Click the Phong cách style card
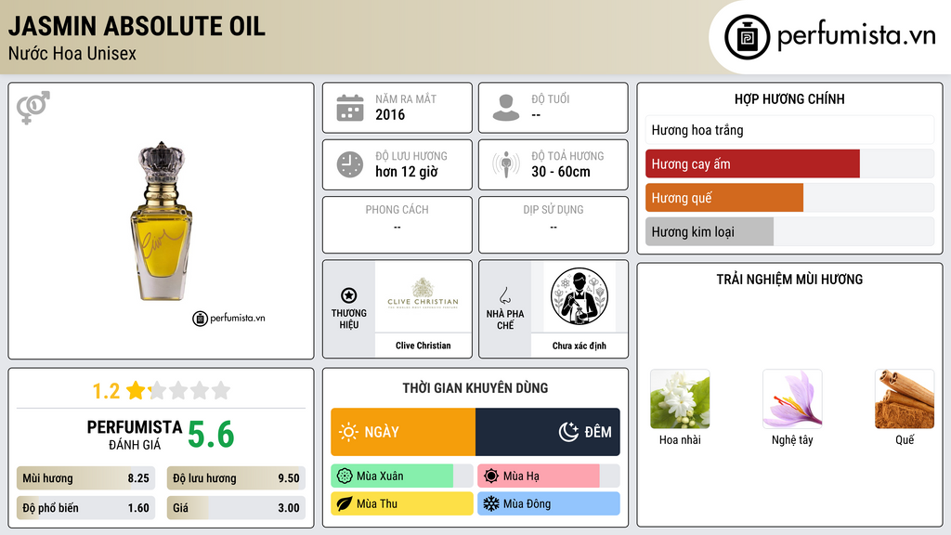Viewport: 951px width, 535px height. (397, 225)
